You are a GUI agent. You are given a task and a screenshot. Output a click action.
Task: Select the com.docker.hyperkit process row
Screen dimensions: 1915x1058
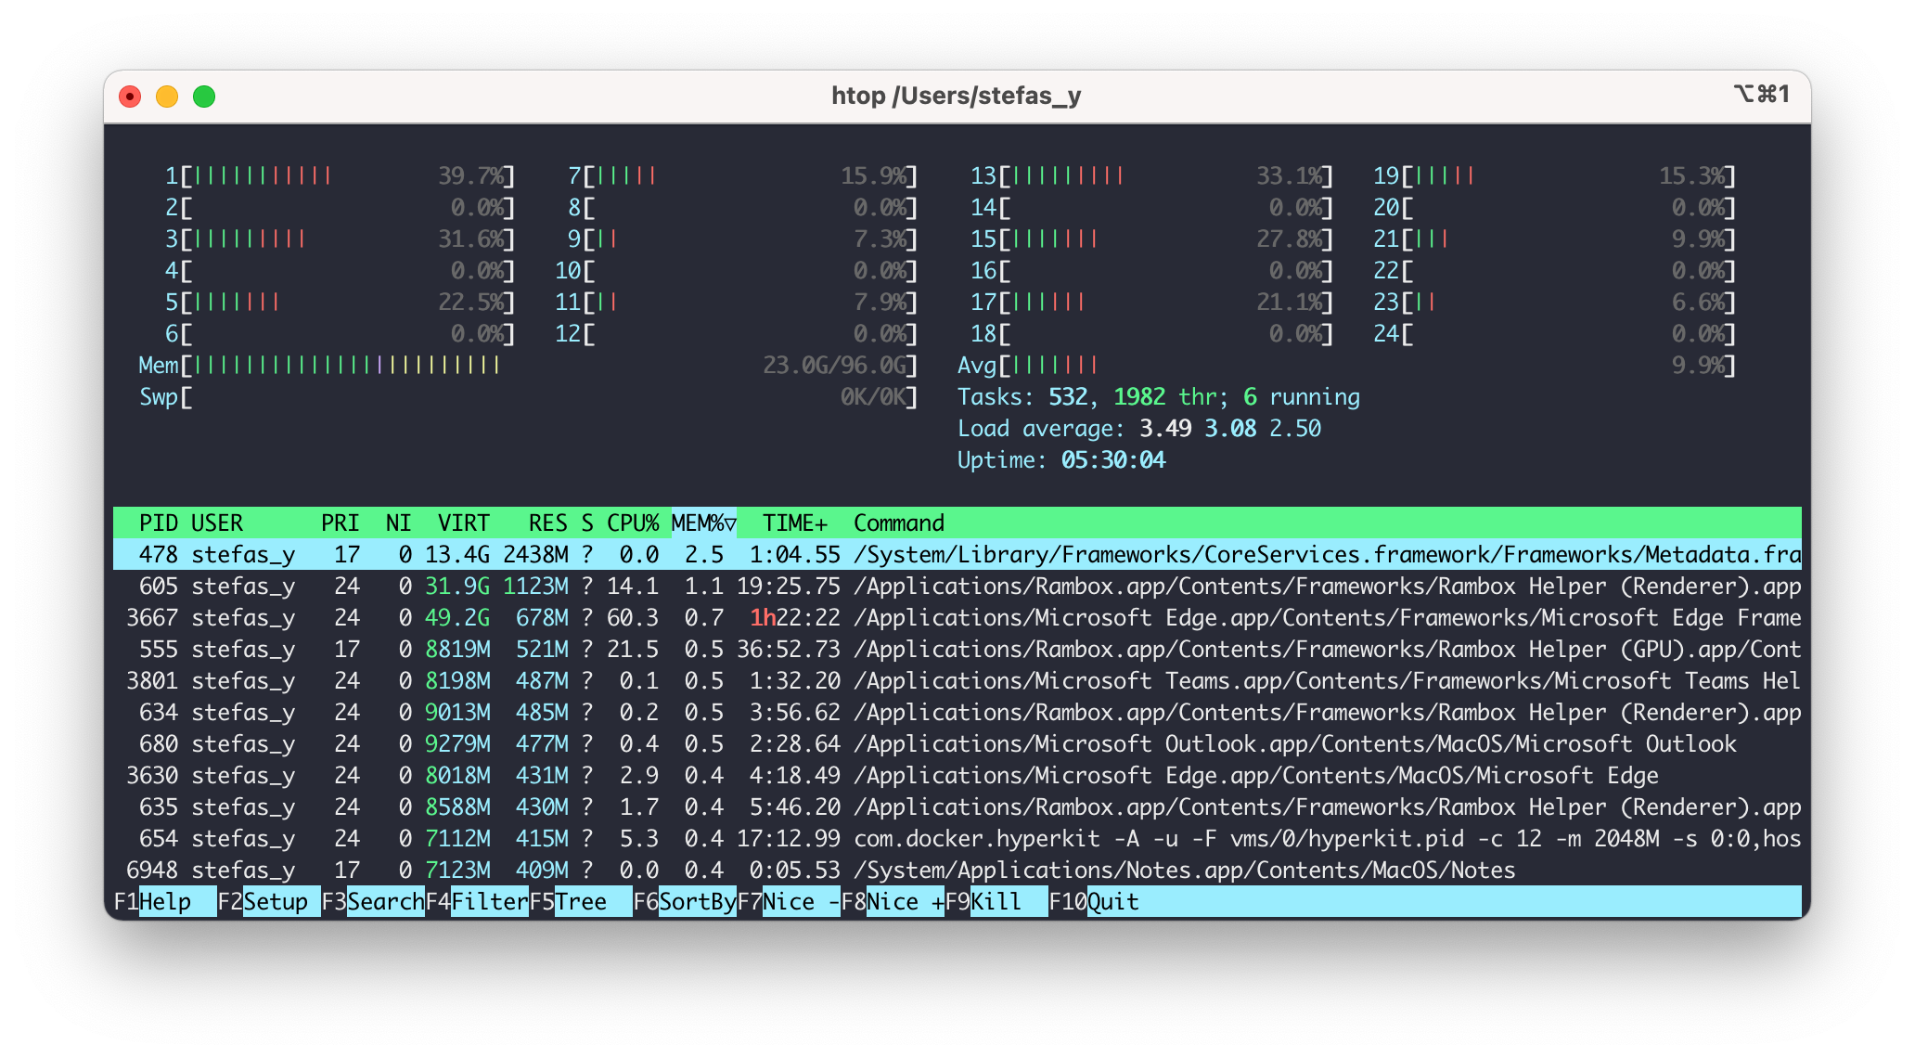click(957, 839)
